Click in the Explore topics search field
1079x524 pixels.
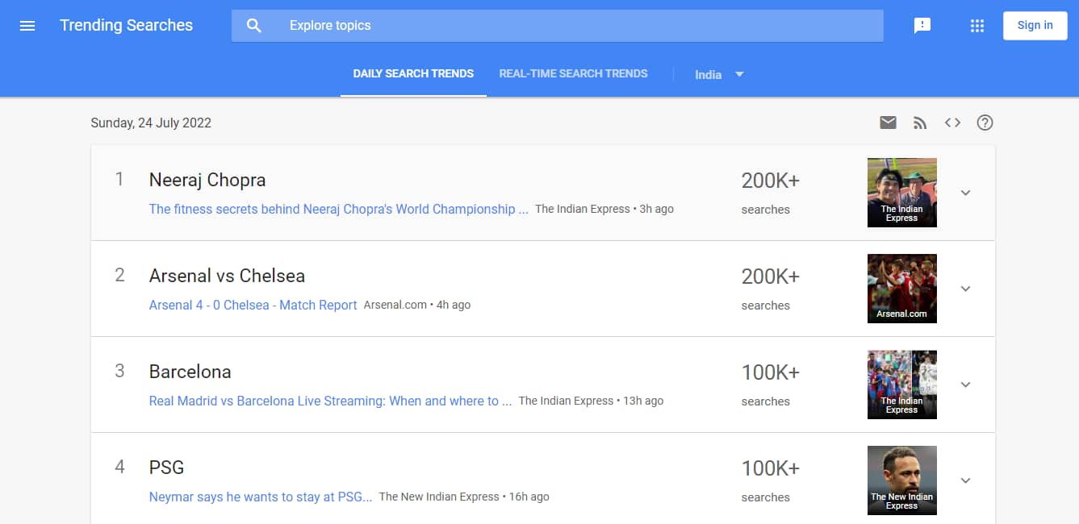point(558,26)
